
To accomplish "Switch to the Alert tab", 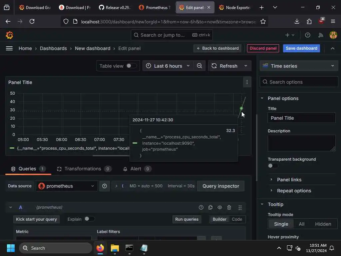I will [137, 169].
